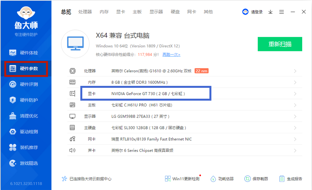This screenshot has height=190, width=312.
Task: Click version number 6.1021.3230.1118
Action: 26,184
